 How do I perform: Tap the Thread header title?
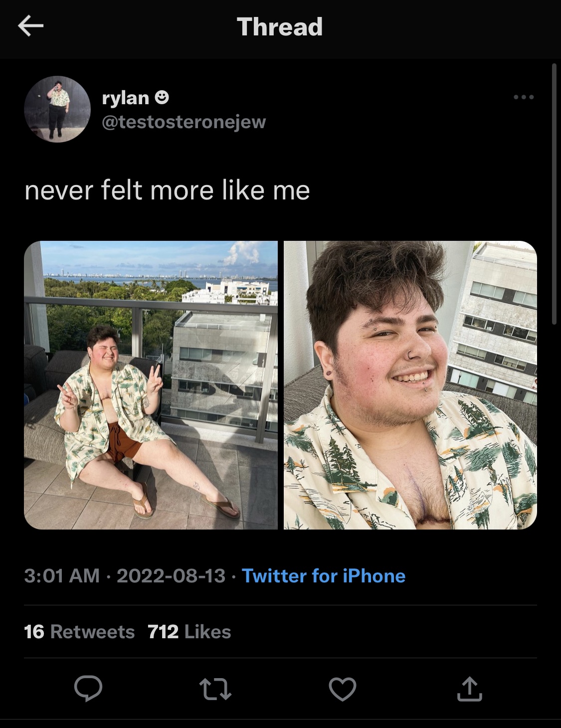[280, 26]
